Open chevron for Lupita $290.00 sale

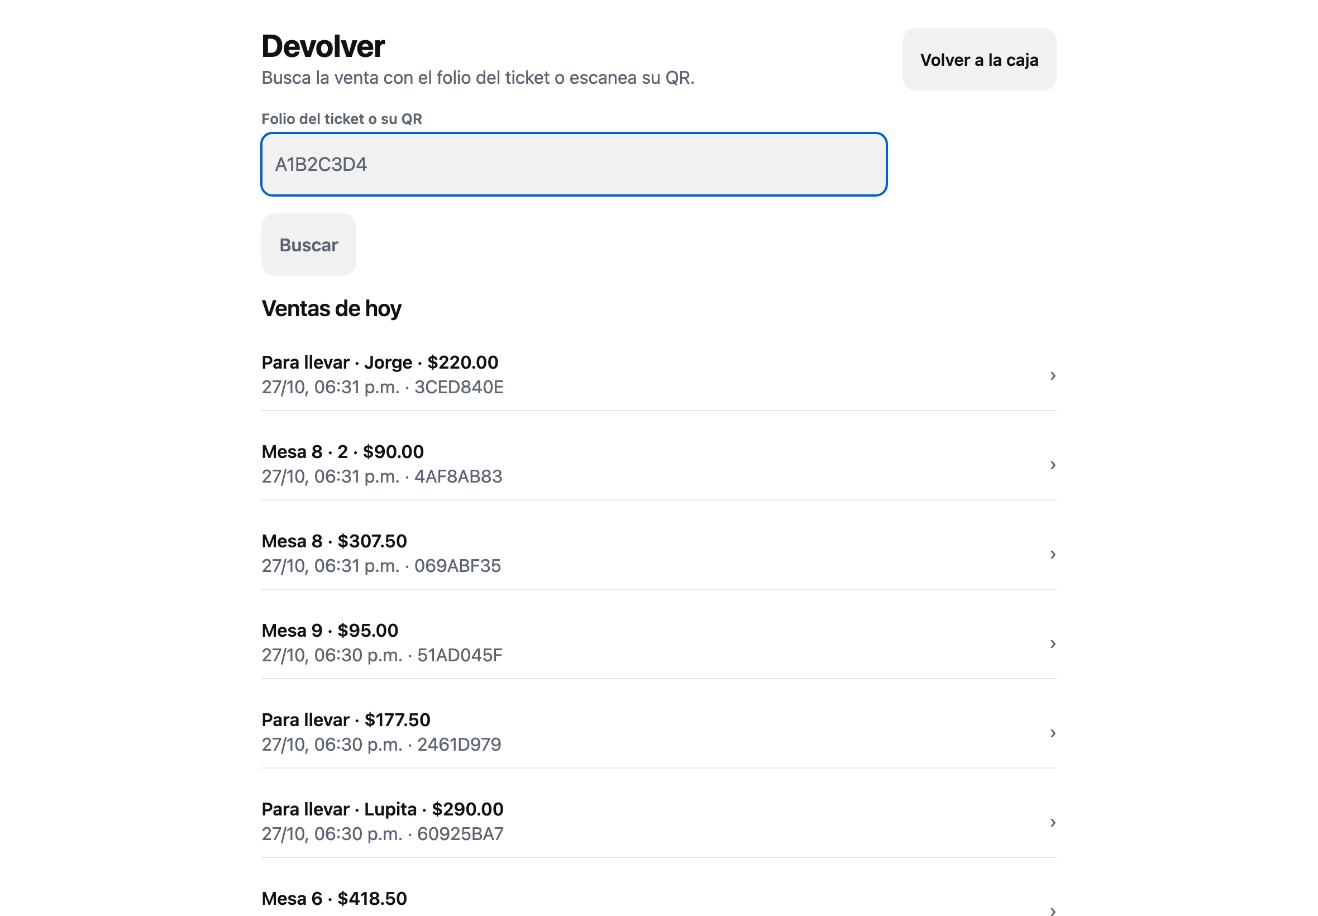[1052, 823]
